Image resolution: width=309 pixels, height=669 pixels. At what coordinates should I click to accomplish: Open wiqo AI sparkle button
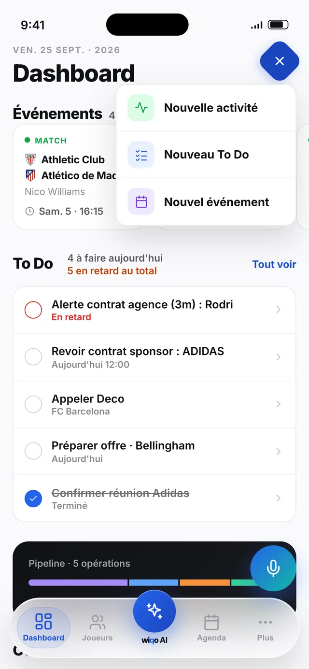pos(154,611)
